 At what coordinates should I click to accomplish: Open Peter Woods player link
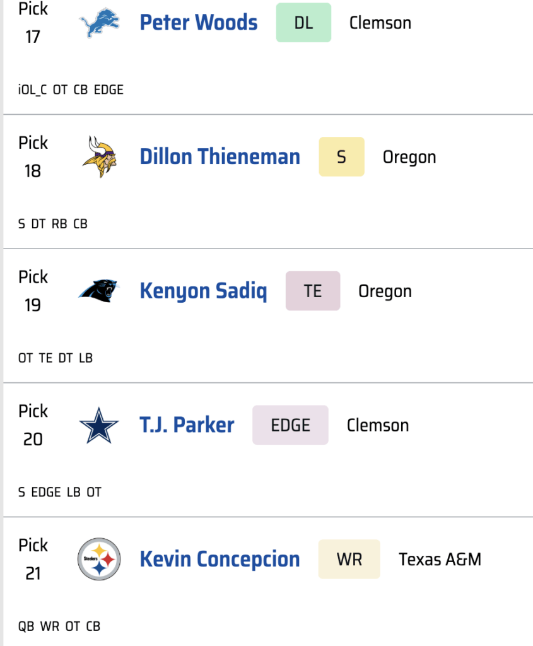(x=199, y=23)
